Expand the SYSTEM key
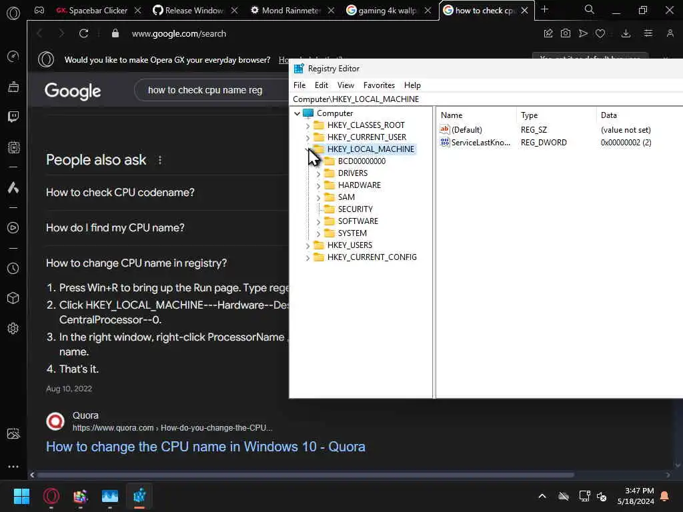 [x=318, y=234]
